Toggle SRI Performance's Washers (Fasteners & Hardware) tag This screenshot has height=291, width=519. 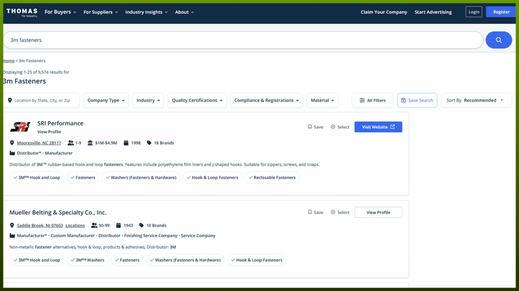[x=141, y=177]
